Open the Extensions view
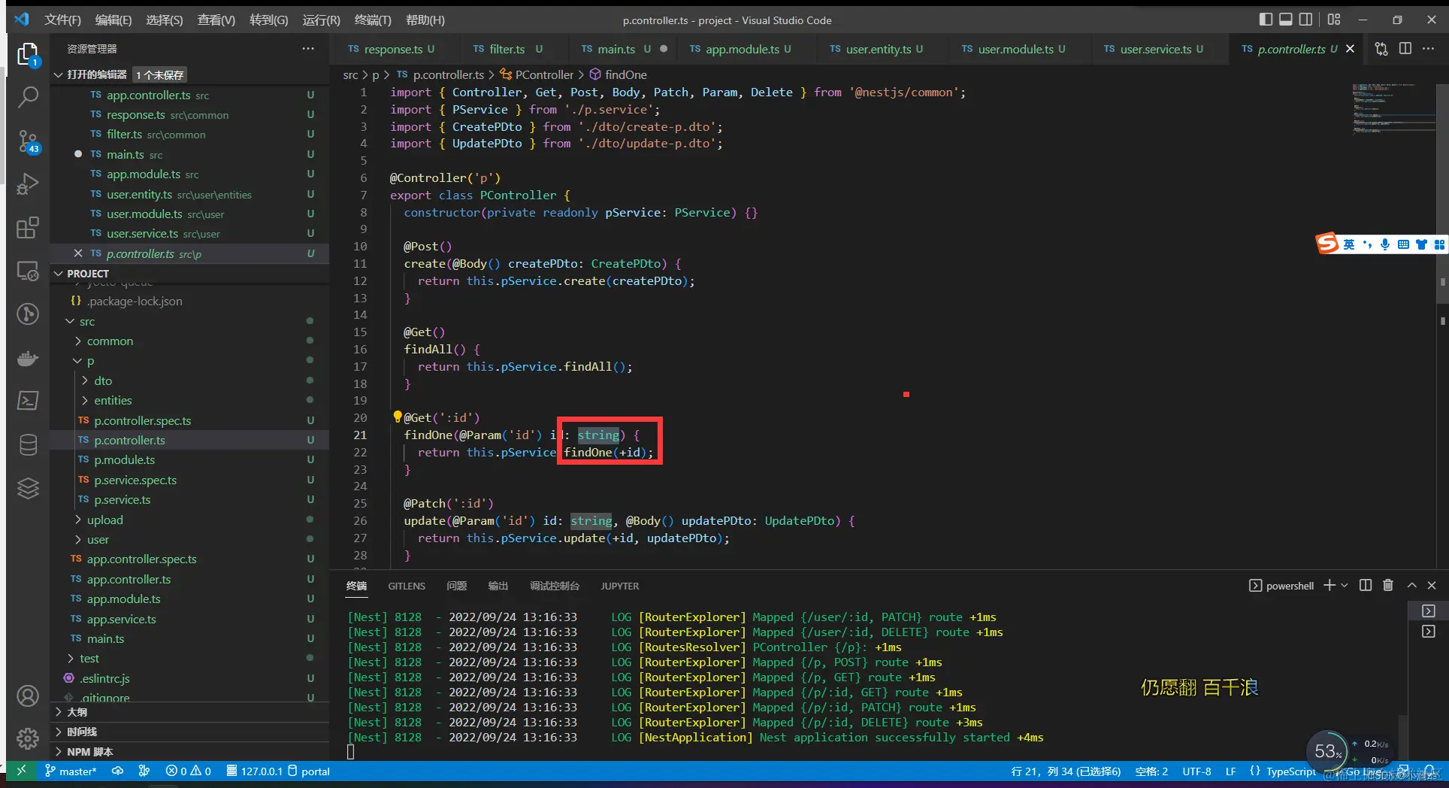Screen dimensions: 1449x788 [28, 227]
